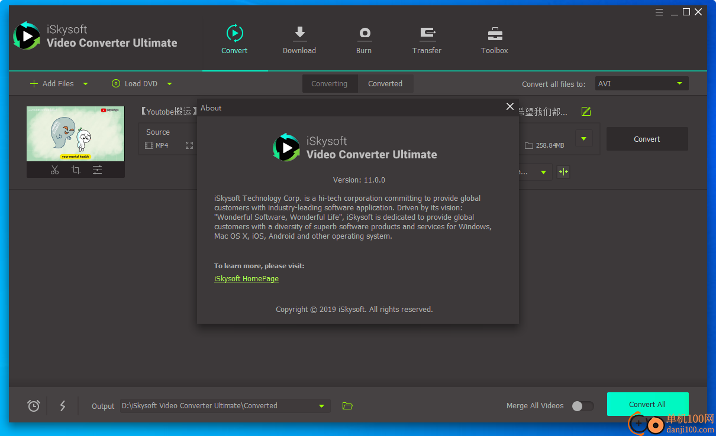Open target format green dropdown arrow
Screen dimensions: 716x436
(583, 139)
